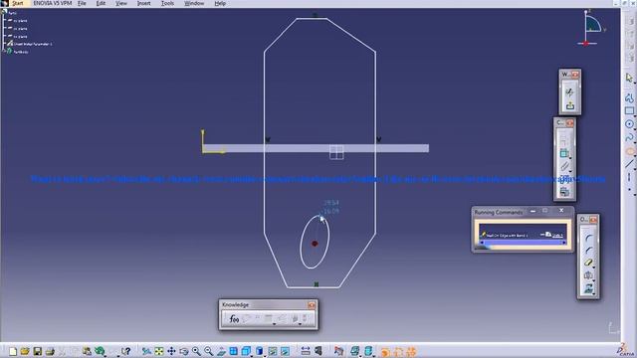This screenshot has width=637, height=358.
Task: Select the Profile sketch tool
Action: point(629,97)
